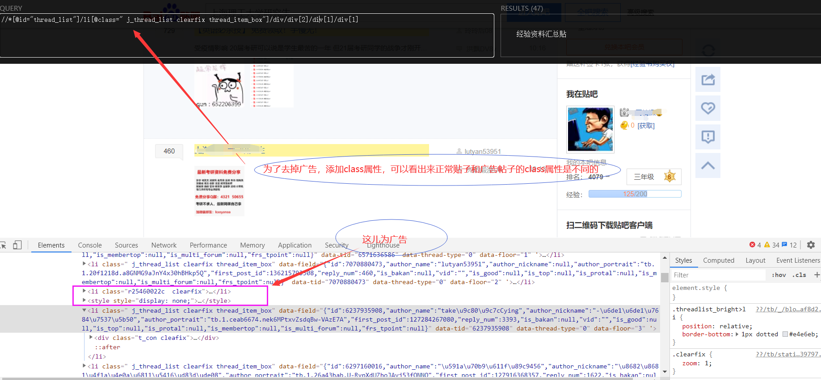Expand the li with id 6297160016

point(84,366)
